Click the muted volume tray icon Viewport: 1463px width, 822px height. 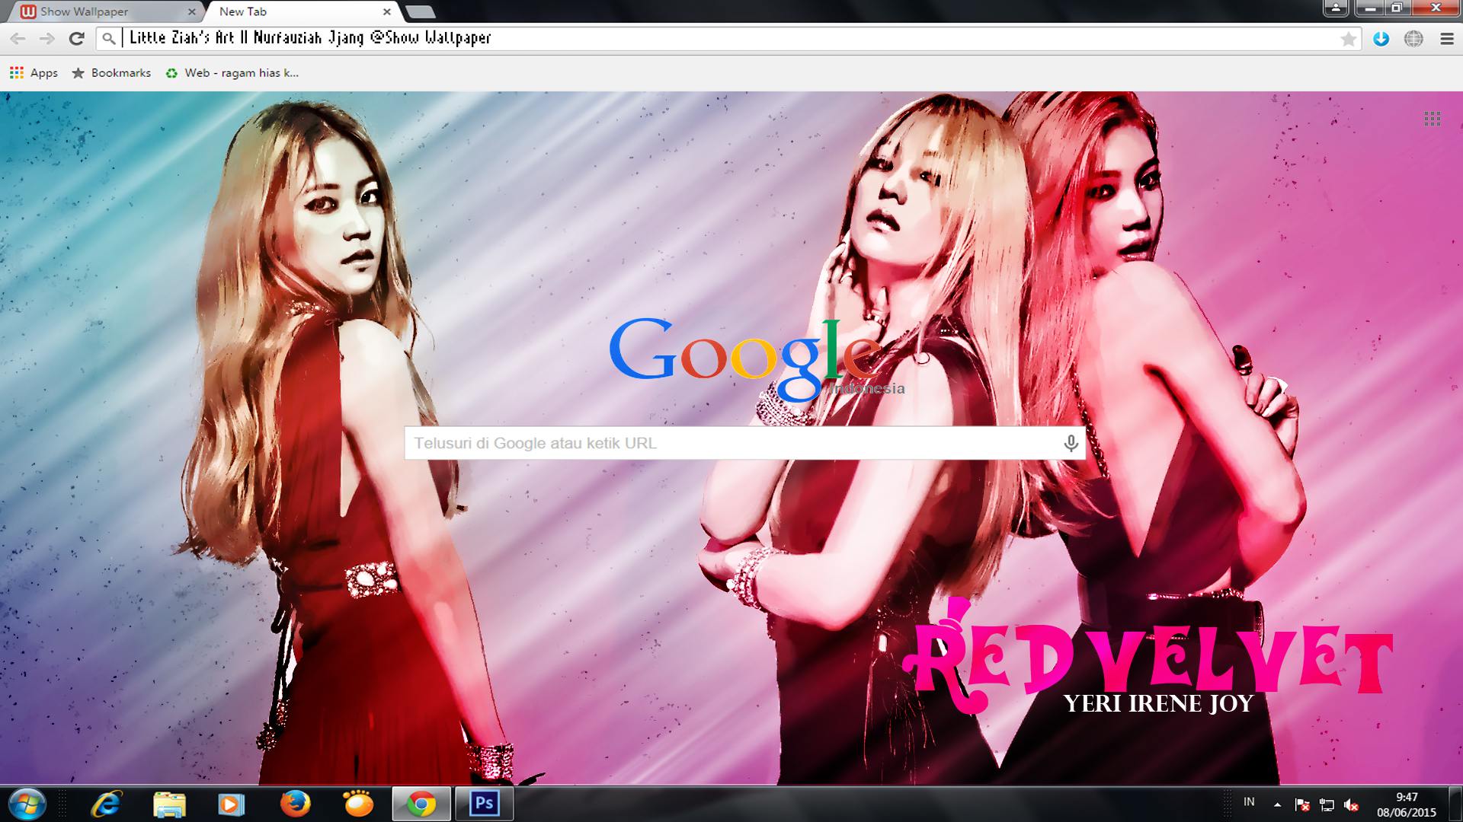coord(1352,804)
